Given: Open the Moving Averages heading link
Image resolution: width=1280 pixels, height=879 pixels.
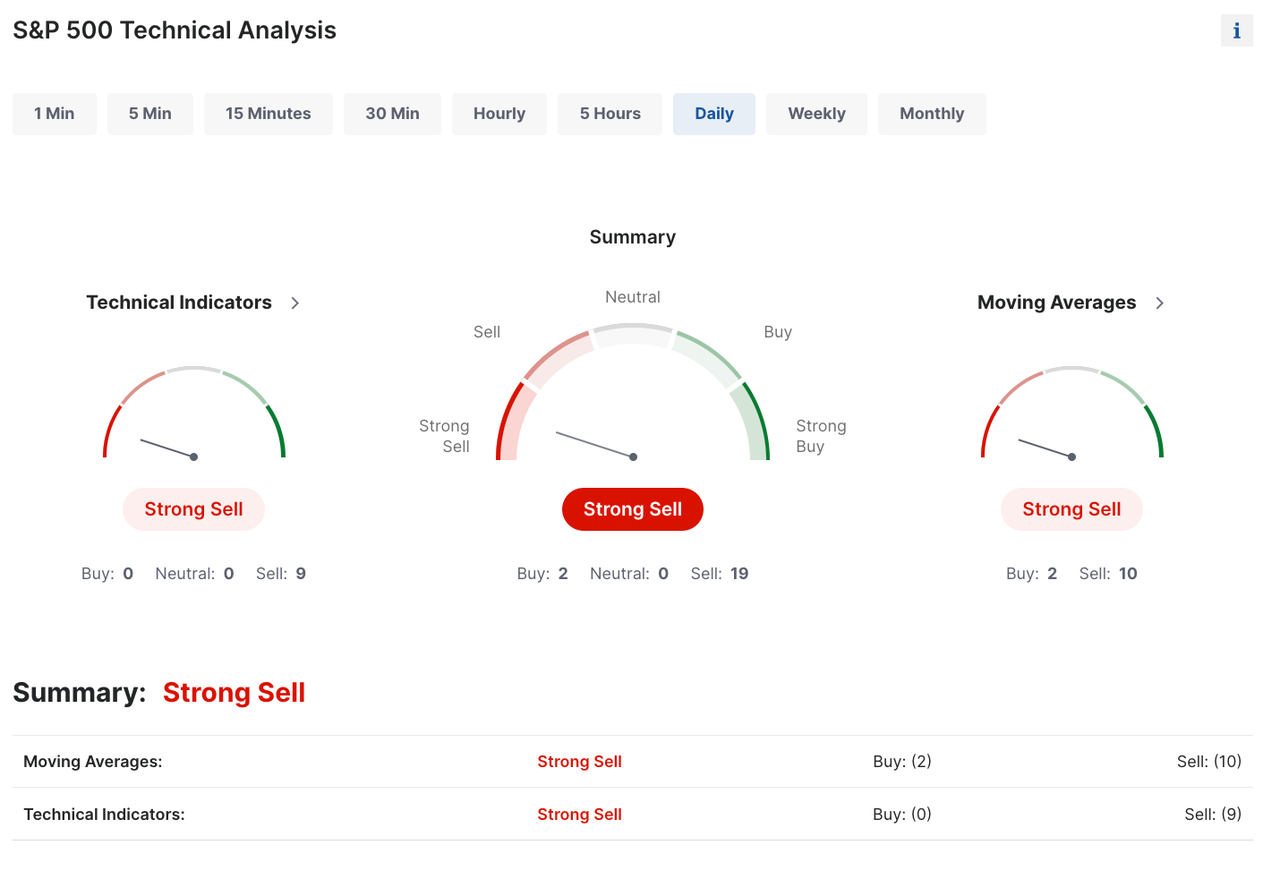Looking at the screenshot, I should [x=1056, y=303].
